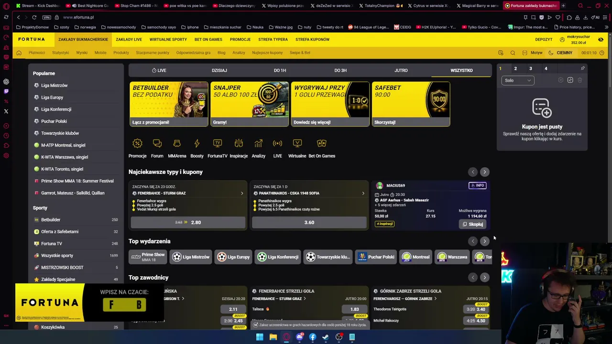The image size is (612, 344).
Task: Open ZAKŁADY LIVE in main menu
Action: [129, 39]
